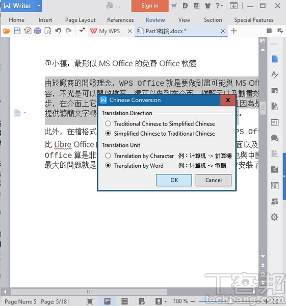Expand the right sidebar collapse arrow
Screen dimensions: 286x306
(x=284, y=176)
